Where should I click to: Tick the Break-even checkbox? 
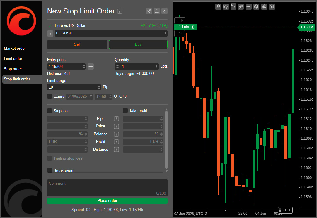pyautogui.click(x=50, y=170)
